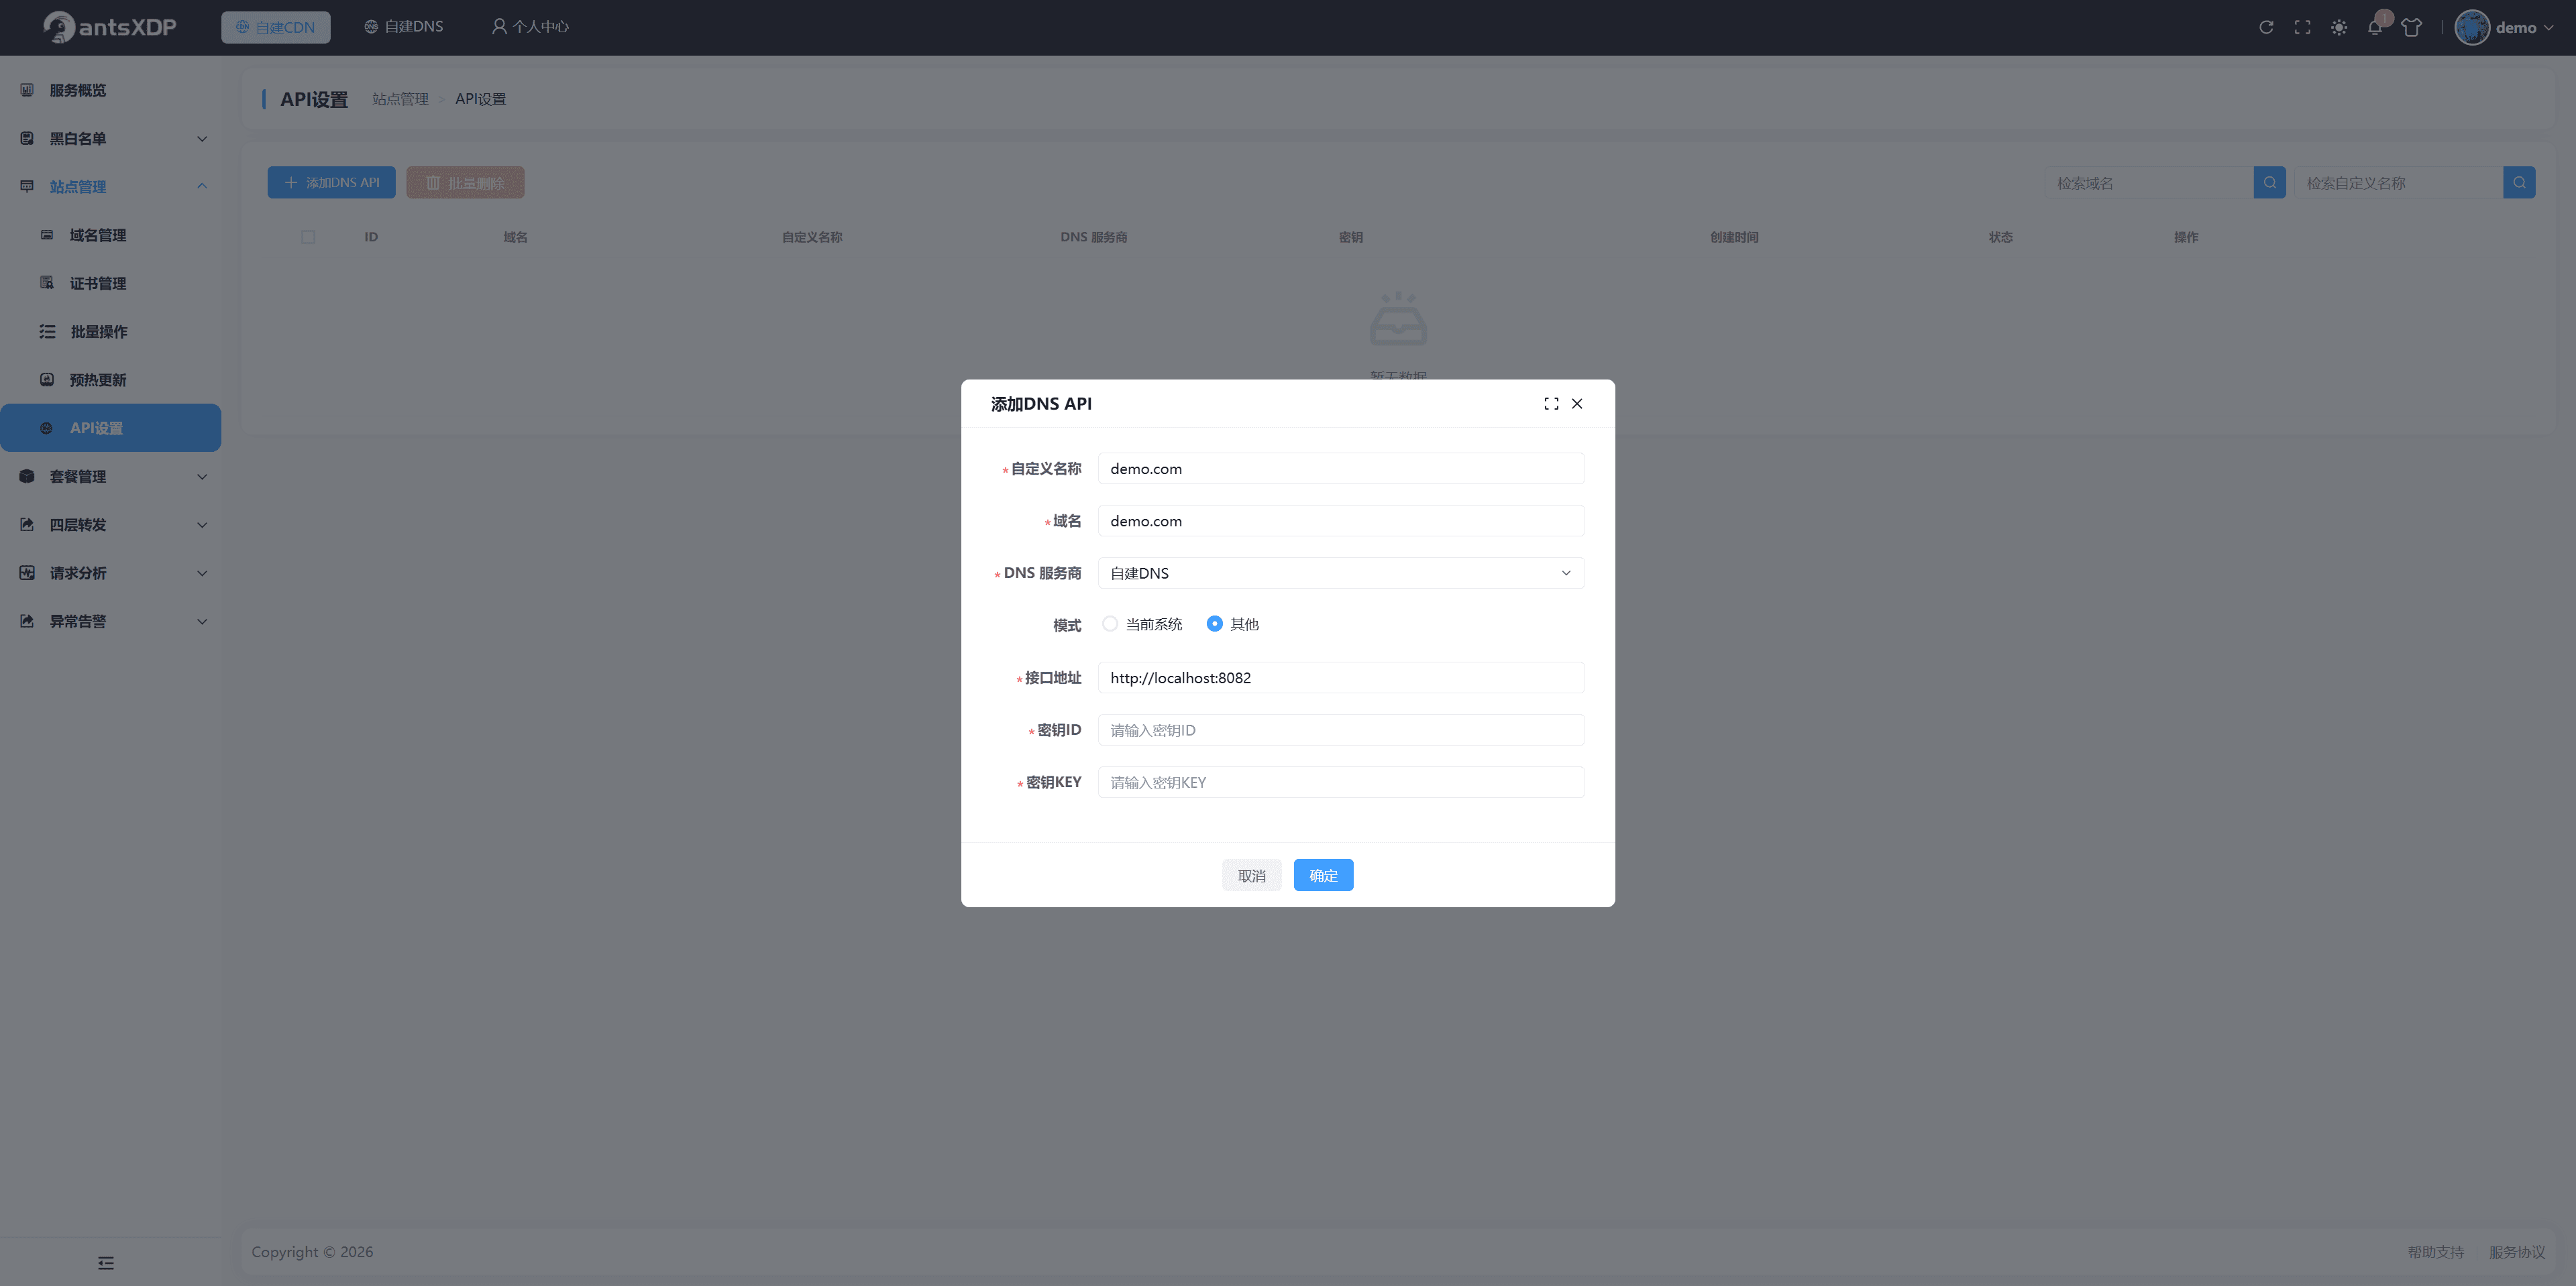Viewport: 2576px width, 1286px height.
Task: Click the refresh icon in top bar
Action: [2266, 27]
